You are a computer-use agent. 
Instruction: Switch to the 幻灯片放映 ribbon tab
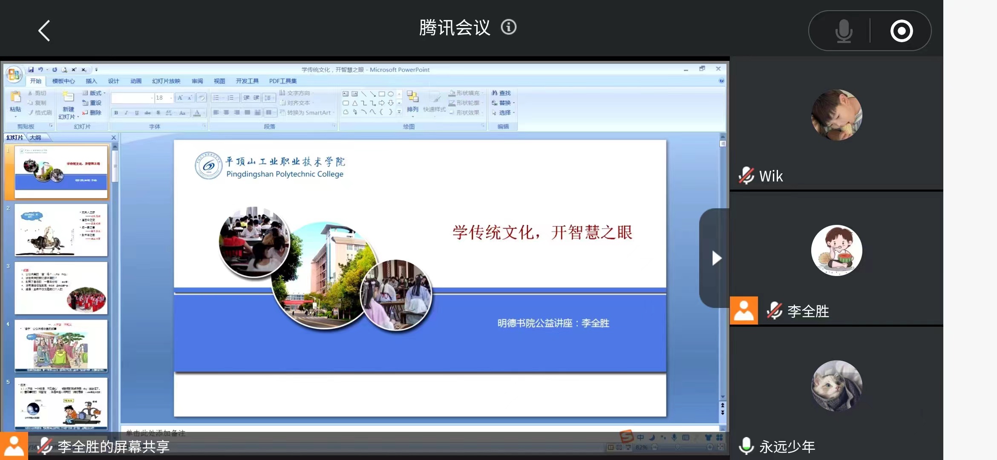pos(166,81)
